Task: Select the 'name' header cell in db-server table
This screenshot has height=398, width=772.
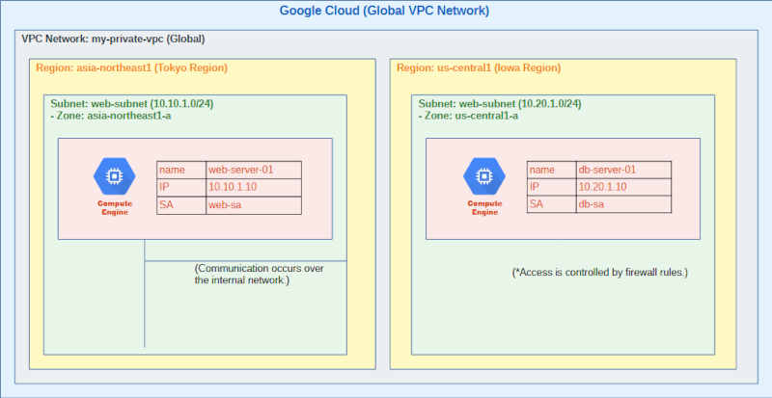Action: pyautogui.click(x=552, y=170)
